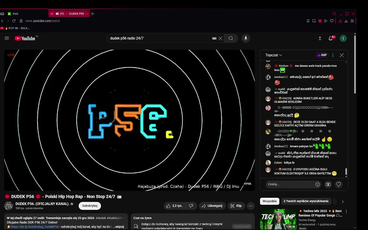Open Super Chat dollar icon in chat
Screen dimensions: 368x230
[328, 184]
